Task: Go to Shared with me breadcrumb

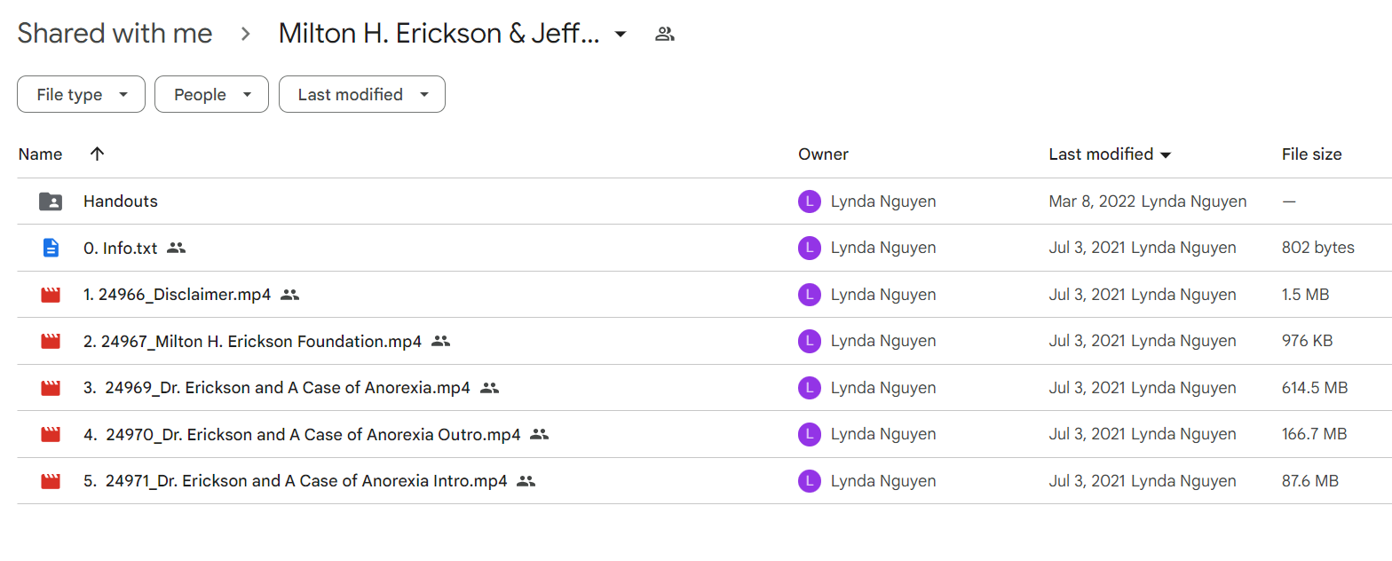Action: click(115, 34)
